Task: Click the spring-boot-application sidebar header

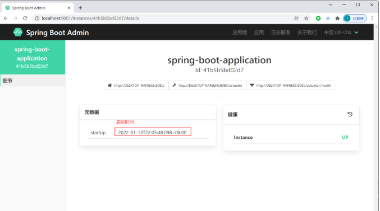Action: [33, 57]
